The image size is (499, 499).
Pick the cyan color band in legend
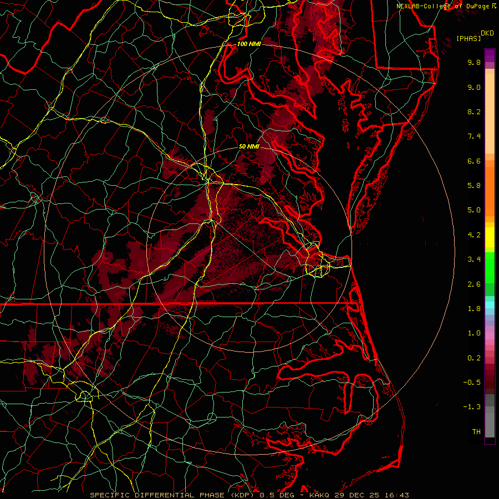pyautogui.click(x=490, y=305)
